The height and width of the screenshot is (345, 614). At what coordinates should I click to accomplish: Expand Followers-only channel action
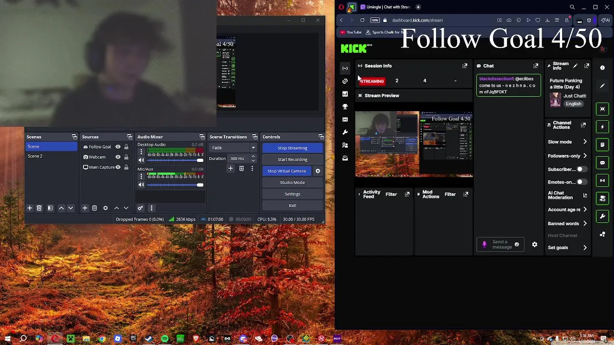(568, 156)
